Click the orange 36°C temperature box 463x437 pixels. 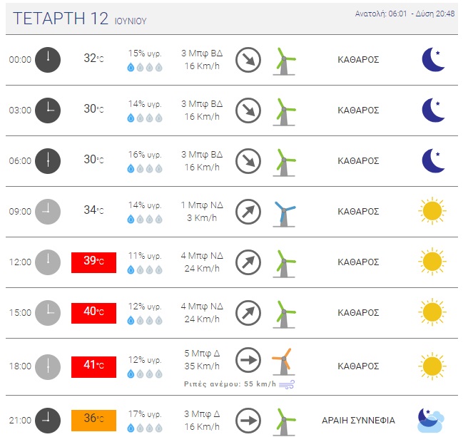(93, 420)
